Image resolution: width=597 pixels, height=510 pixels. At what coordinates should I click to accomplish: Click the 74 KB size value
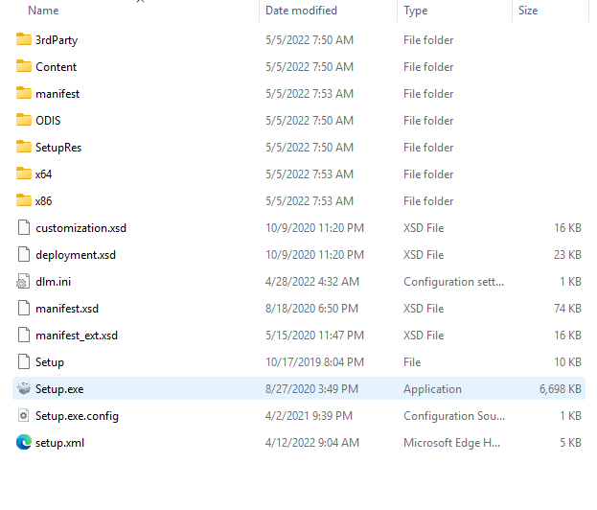pos(567,308)
